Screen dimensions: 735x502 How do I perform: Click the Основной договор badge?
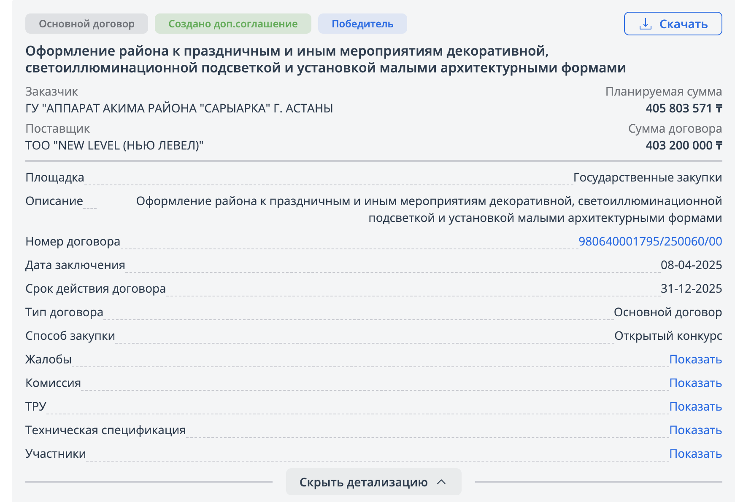[86, 24]
